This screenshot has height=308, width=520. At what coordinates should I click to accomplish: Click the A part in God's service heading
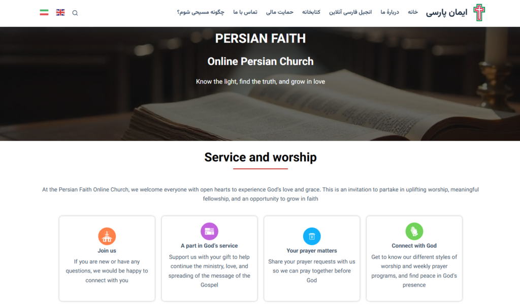point(209,246)
